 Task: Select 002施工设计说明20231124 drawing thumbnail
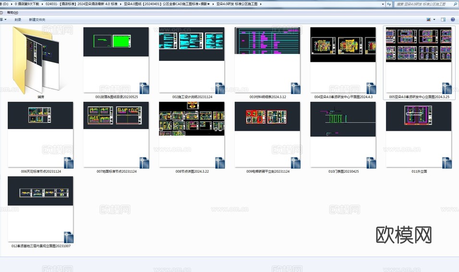[192, 60]
